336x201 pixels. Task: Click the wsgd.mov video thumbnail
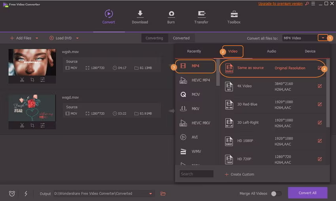pos(32,108)
